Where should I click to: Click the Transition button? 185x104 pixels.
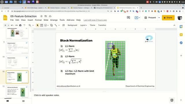(x=102, y=25)
